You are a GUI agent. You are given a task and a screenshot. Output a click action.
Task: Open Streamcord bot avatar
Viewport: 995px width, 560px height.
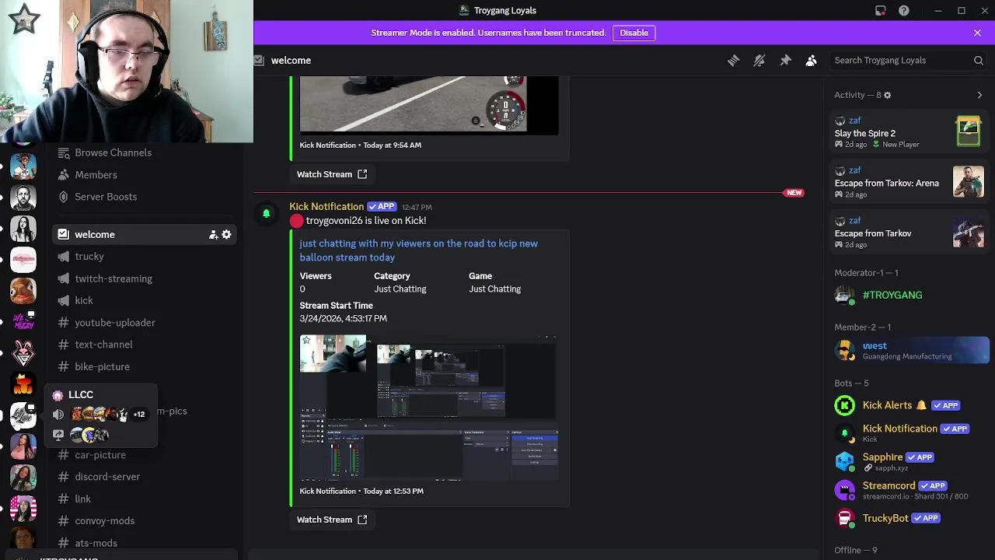[x=844, y=490]
